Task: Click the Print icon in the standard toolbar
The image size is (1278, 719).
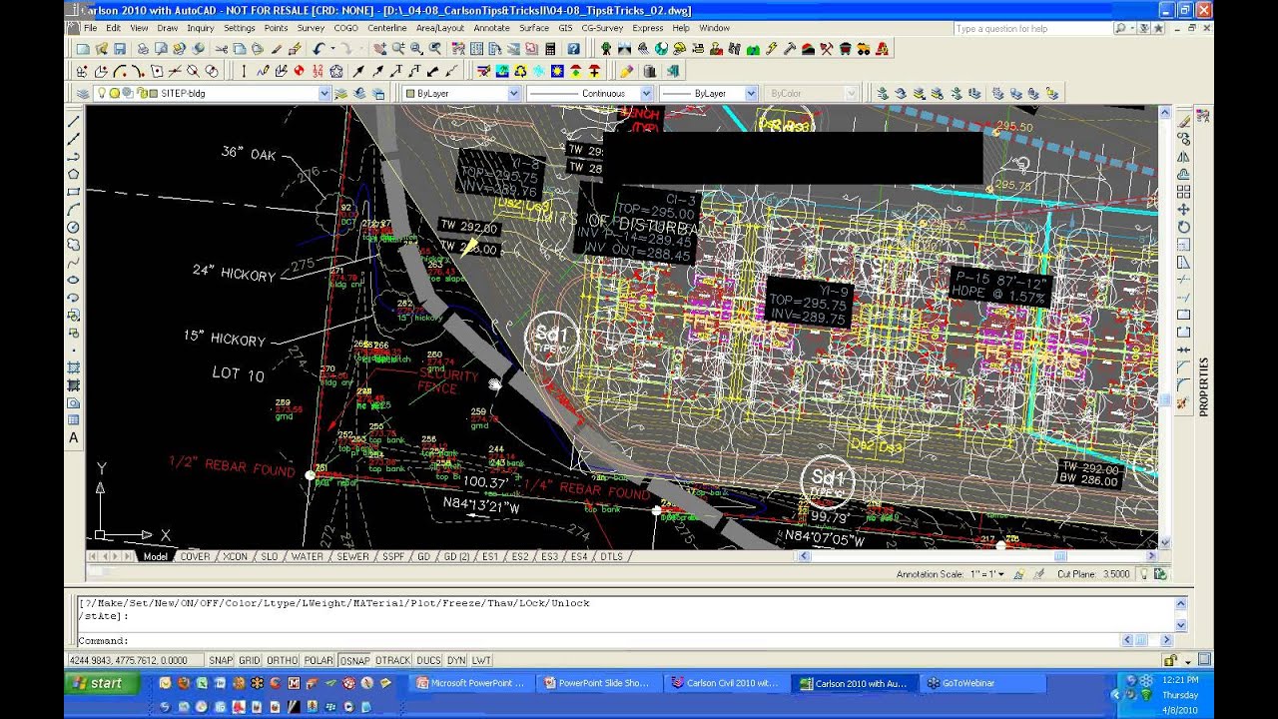Action: click(x=143, y=48)
